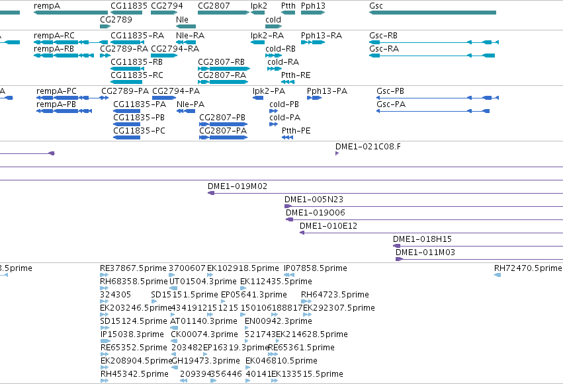Select the Ipk2-RA transcript

258,42
